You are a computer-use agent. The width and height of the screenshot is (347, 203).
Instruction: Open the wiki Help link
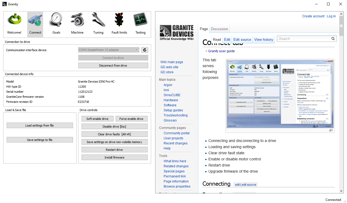point(167,148)
